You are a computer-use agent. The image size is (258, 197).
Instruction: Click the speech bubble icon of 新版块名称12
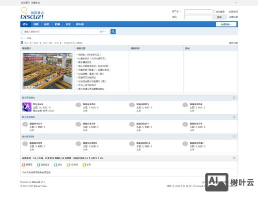click(185, 144)
